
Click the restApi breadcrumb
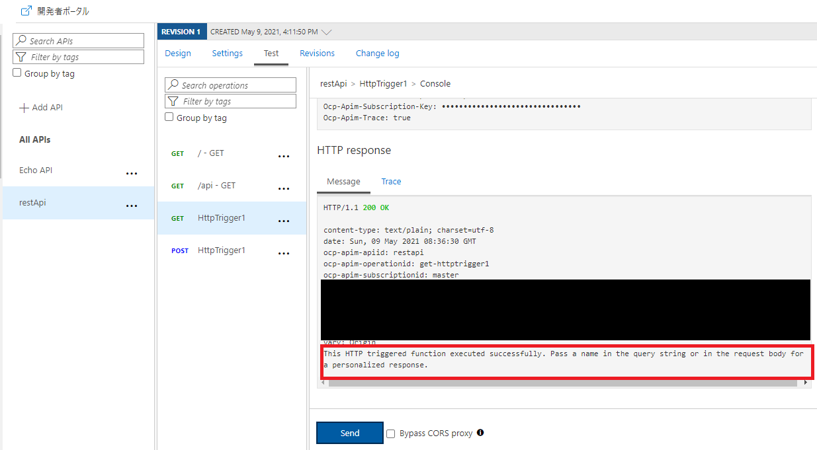pos(333,84)
